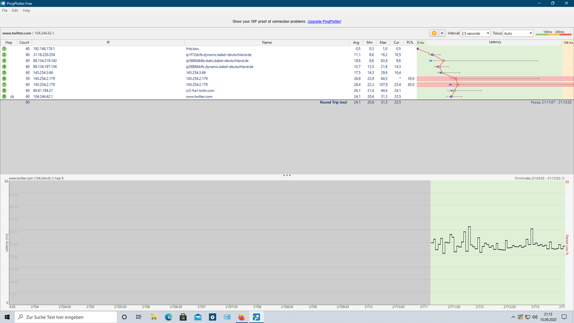Select IP 88.134.219.142

45,61
